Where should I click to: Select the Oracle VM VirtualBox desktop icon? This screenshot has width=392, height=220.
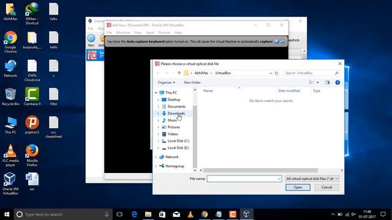point(10,184)
